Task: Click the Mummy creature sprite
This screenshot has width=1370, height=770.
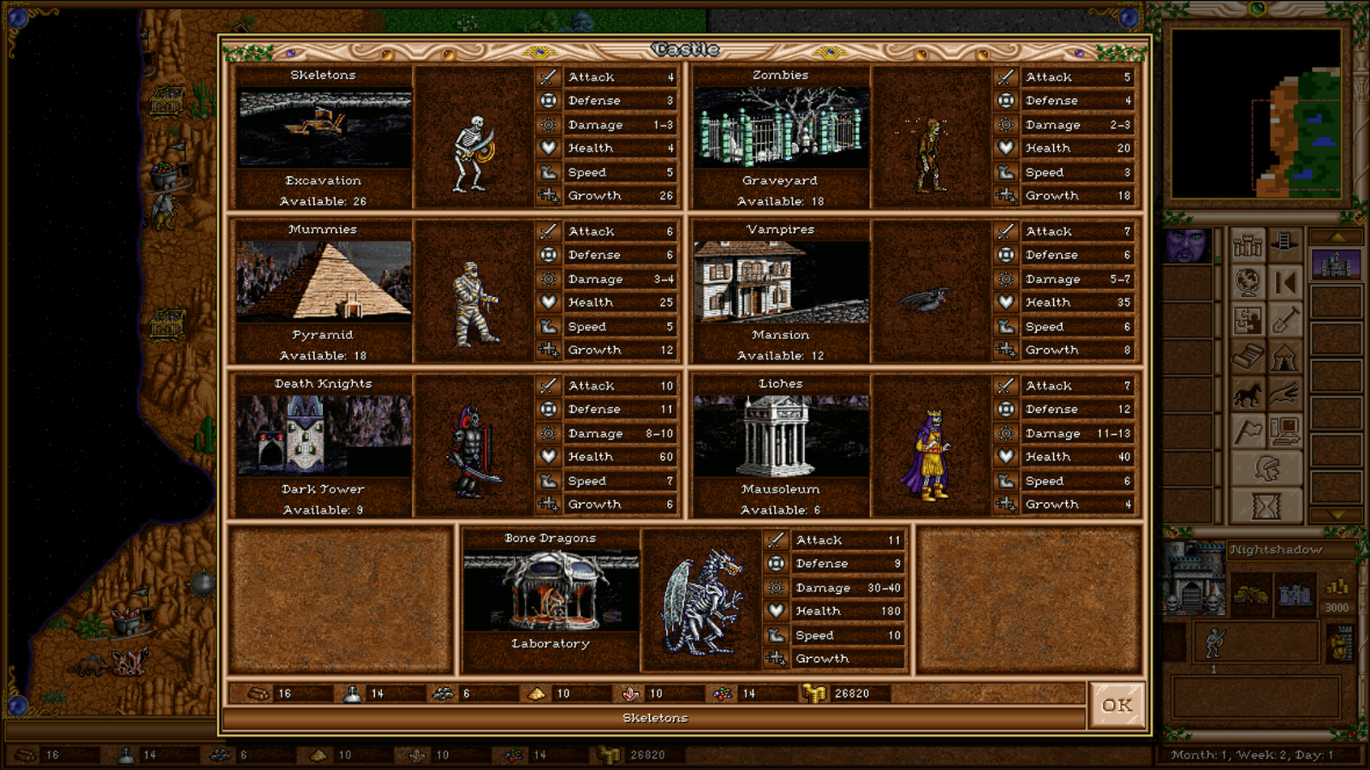Action: point(474,304)
